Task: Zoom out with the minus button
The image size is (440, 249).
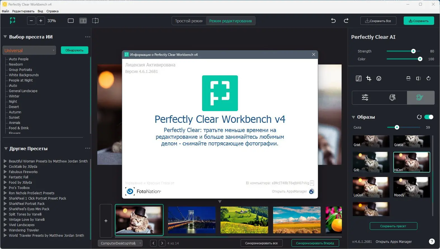Action: click(31, 21)
